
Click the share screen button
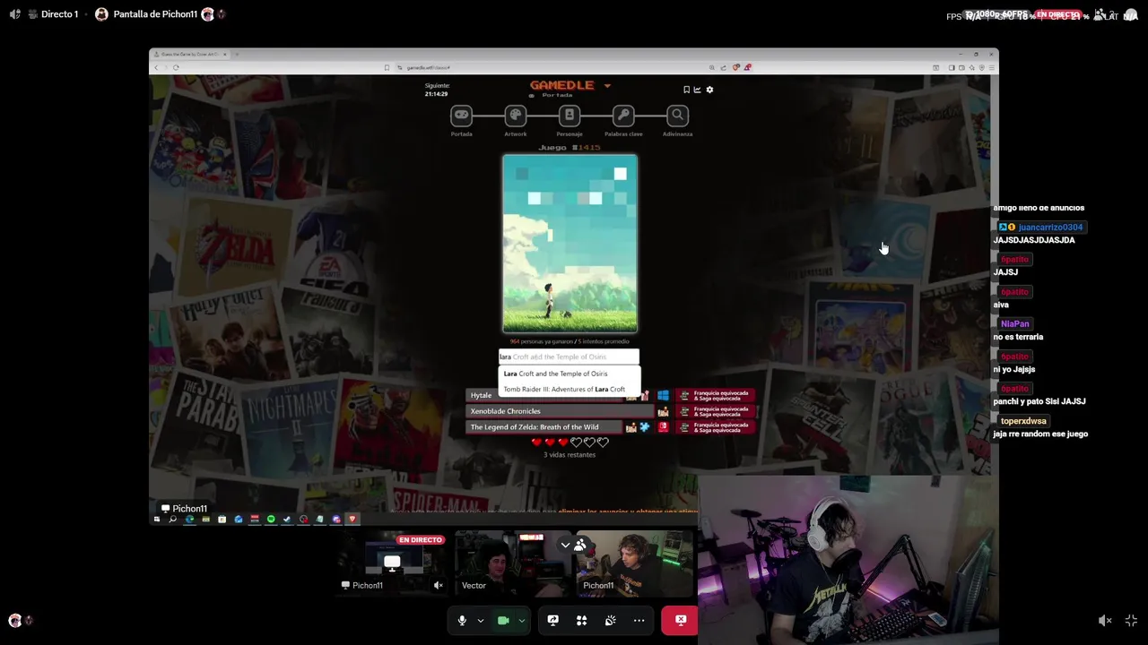pos(553,620)
